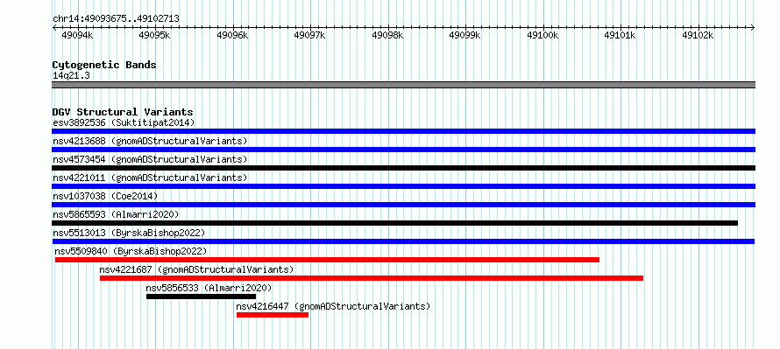780x349 pixels.
Task: Open the nsv4216447 (gnomADStructuralVariants) label
Action: [333, 306]
